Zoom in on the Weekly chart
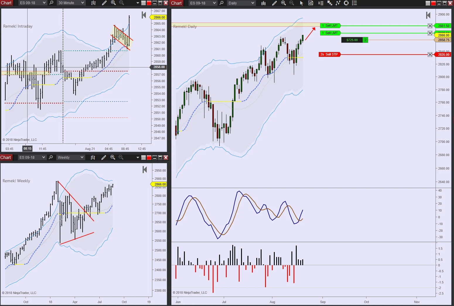 pos(113,157)
